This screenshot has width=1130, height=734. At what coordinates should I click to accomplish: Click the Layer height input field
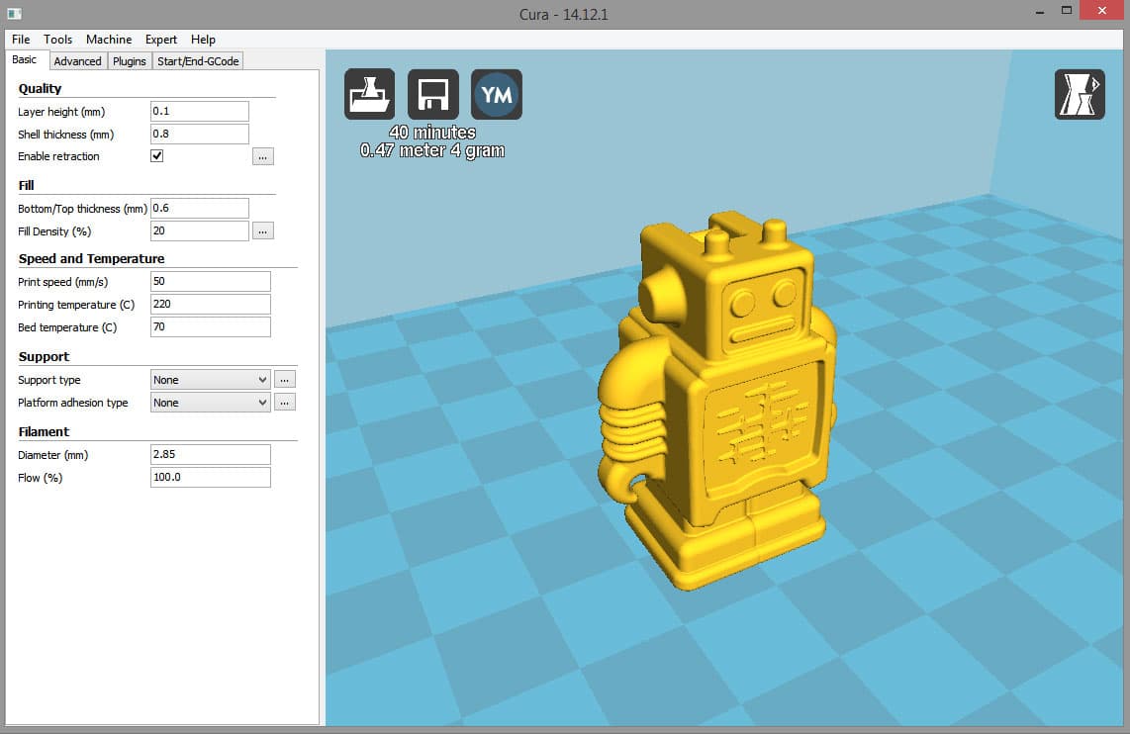tap(199, 111)
